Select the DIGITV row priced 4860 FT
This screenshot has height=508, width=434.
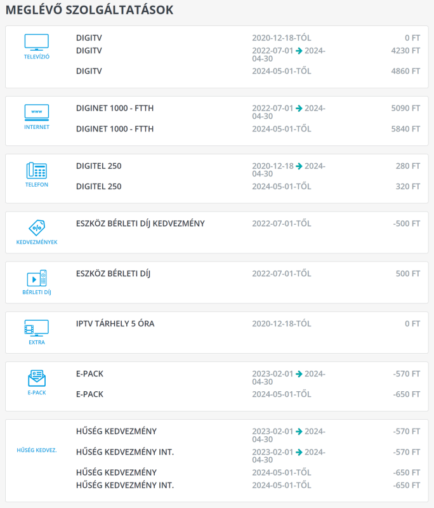click(x=89, y=71)
